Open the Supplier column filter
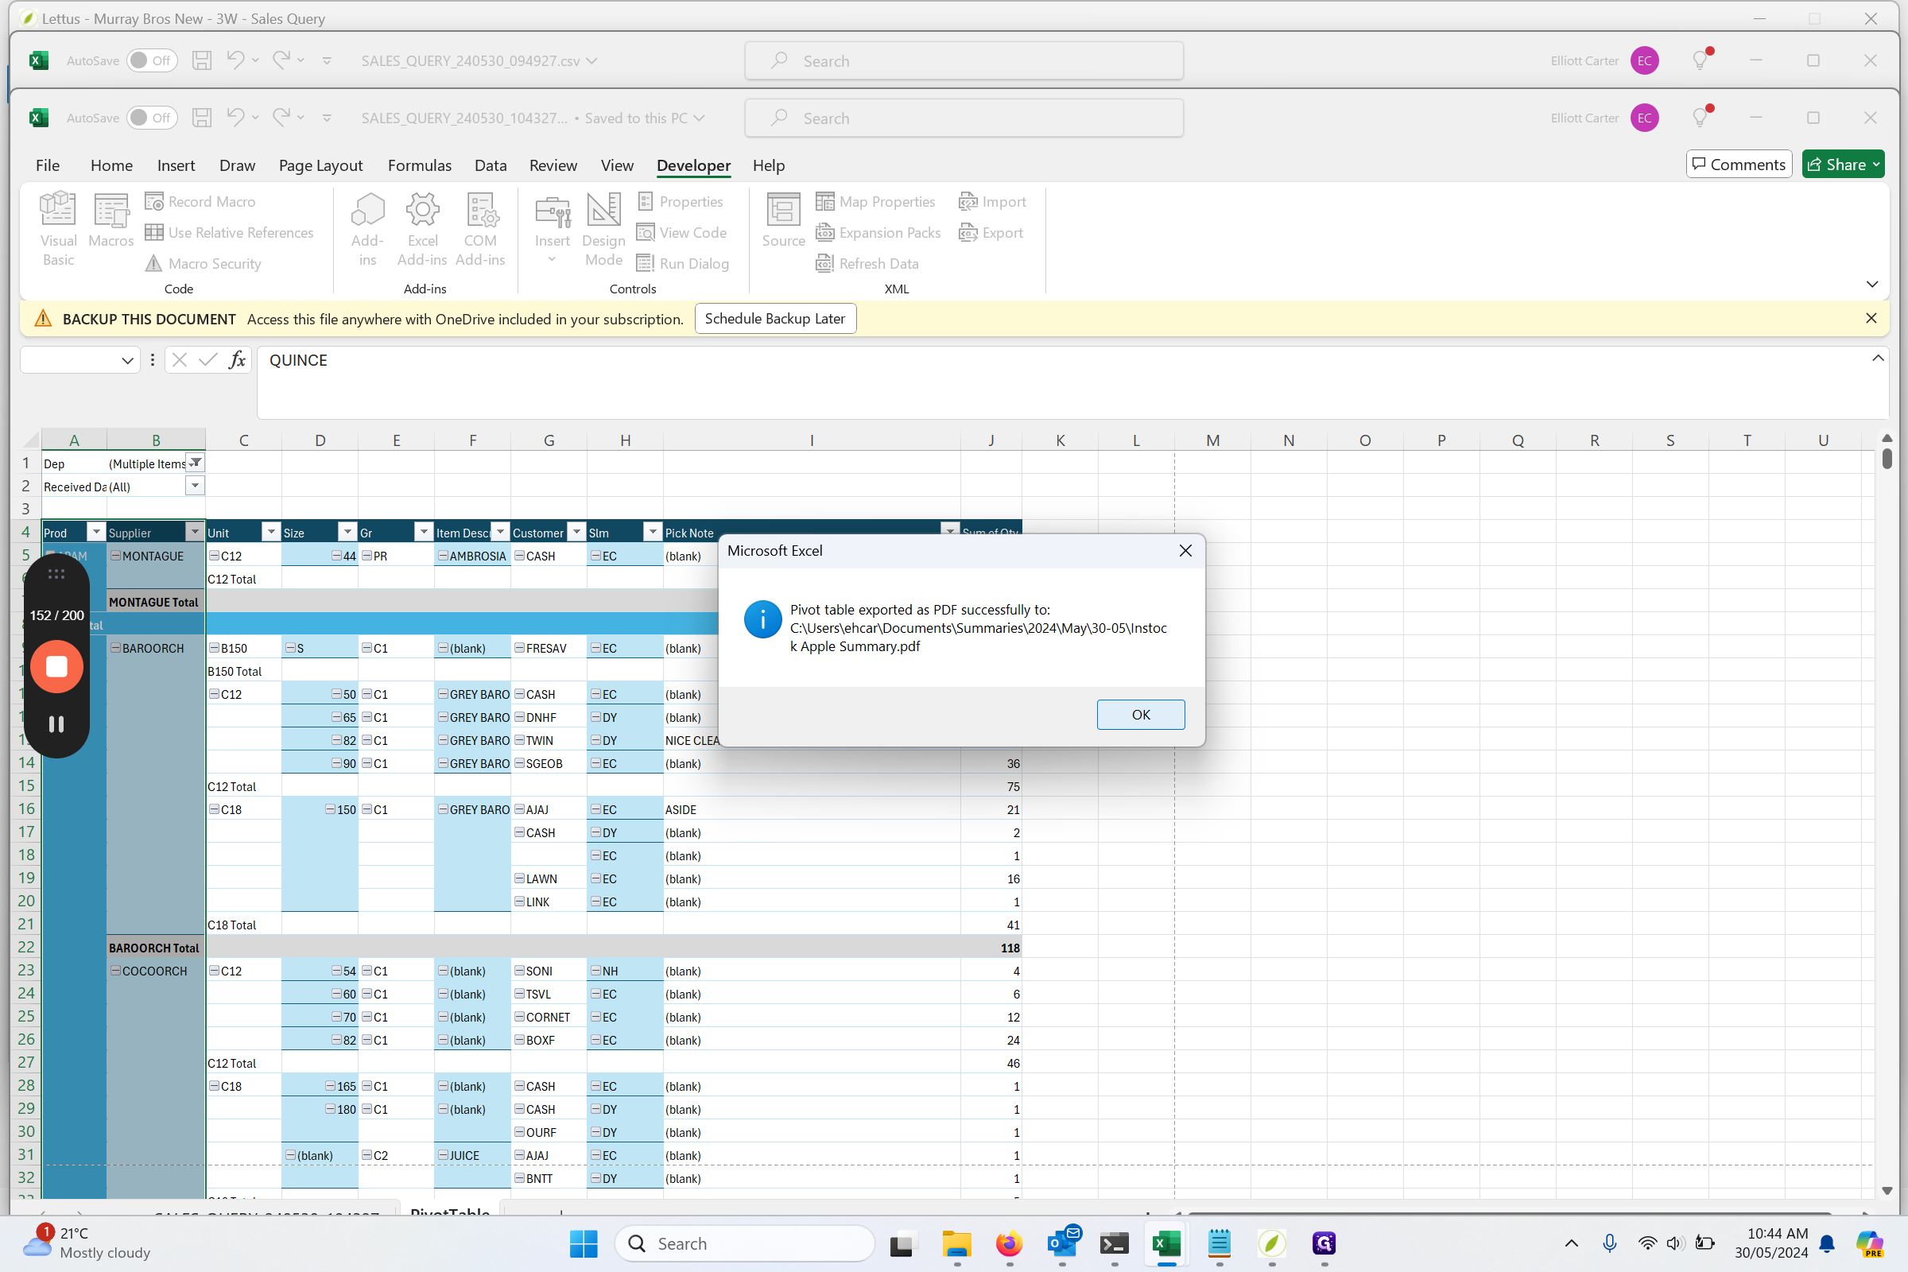This screenshot has height=1272, width=1908. coord(195,531)
